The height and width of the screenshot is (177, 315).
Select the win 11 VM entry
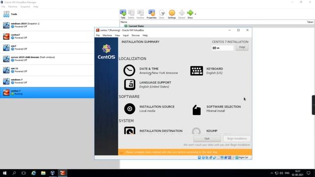[x=47, y=70]
